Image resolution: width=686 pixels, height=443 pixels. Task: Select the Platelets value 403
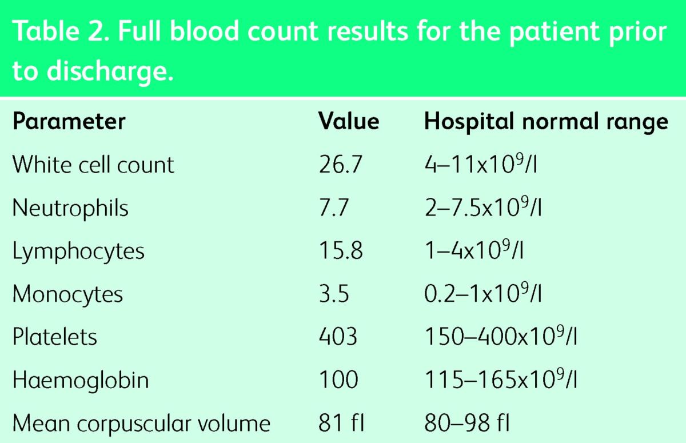pos(338,337)
